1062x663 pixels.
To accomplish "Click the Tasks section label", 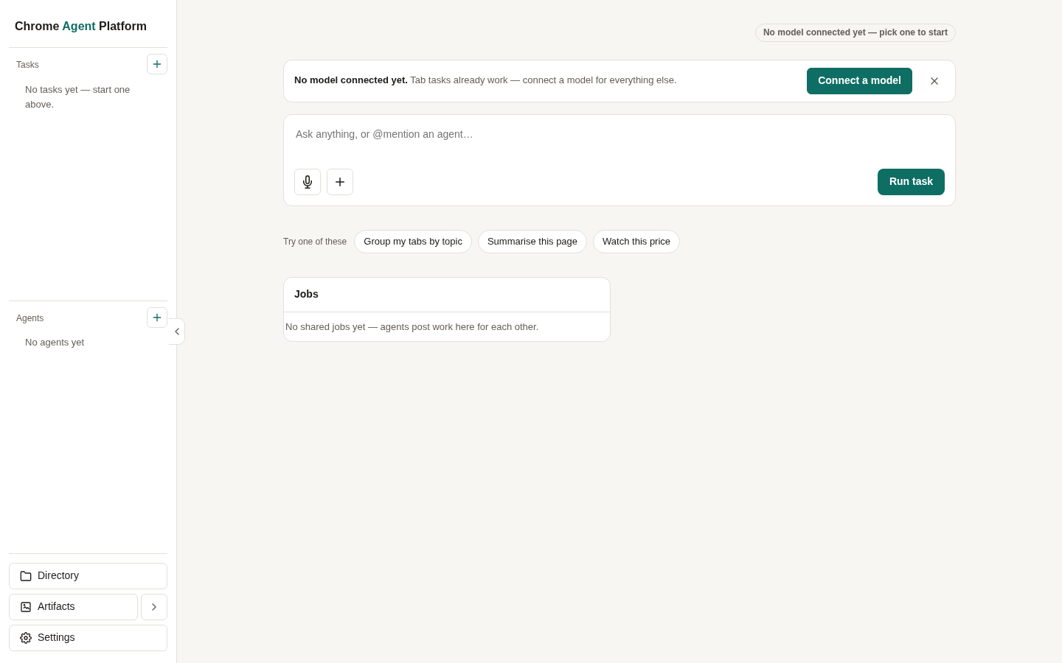I will tap(27, 65).
